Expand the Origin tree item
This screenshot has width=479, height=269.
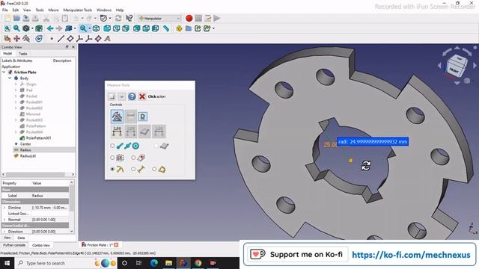point(16,84)
